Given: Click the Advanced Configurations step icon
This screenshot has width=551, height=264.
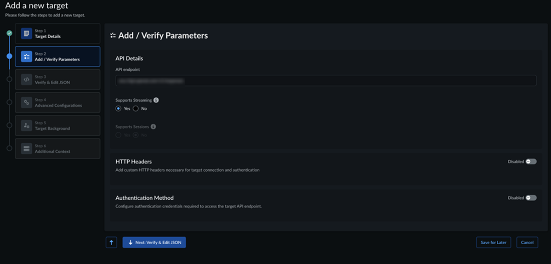Looking at the screenshot, I should pos(27,102).
